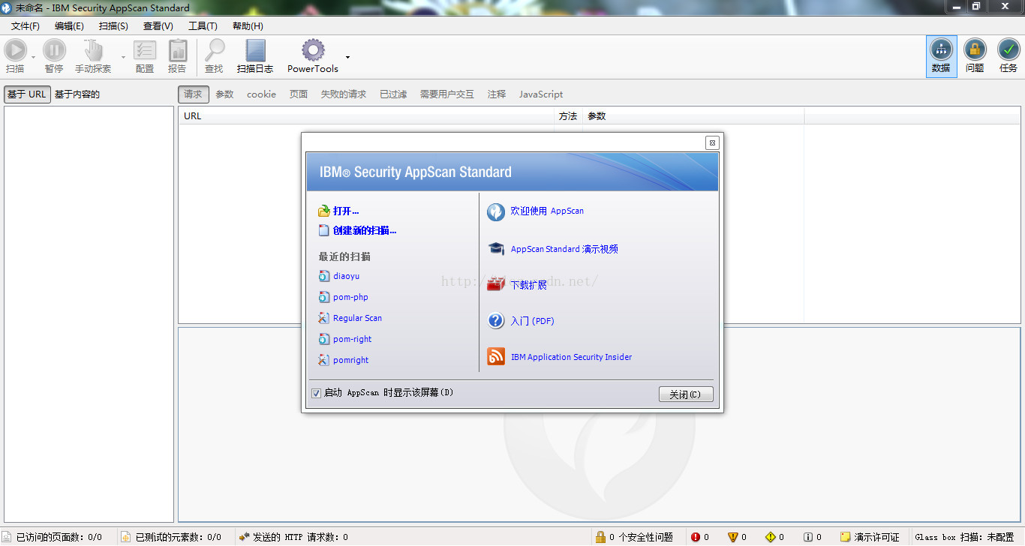Switch to the 数据 view

pyautogui.click(x=941, y=56)
